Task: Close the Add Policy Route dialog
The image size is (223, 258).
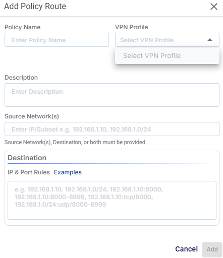Action: pyautogui.click(x=214, y=7)
